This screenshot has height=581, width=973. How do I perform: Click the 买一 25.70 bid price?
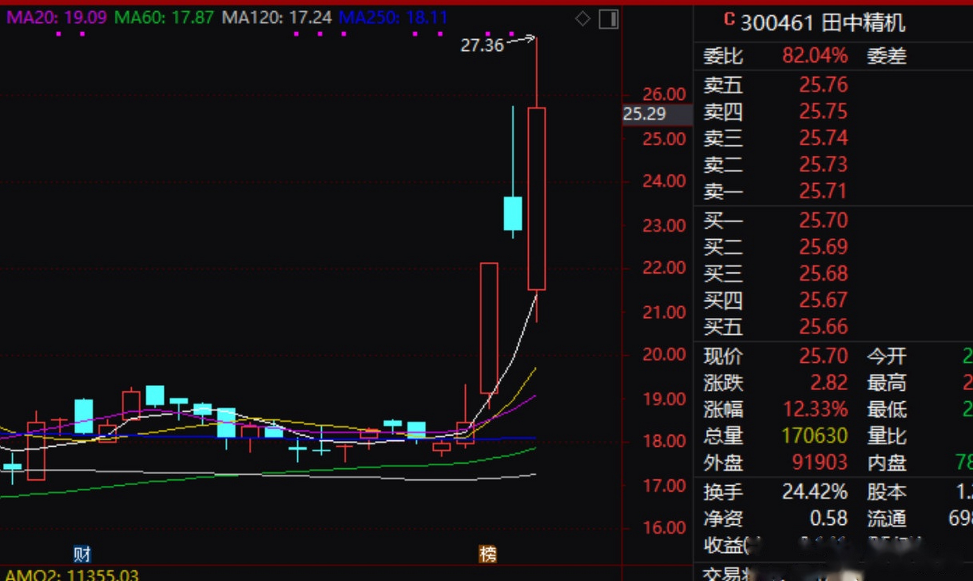pos(823,221)
